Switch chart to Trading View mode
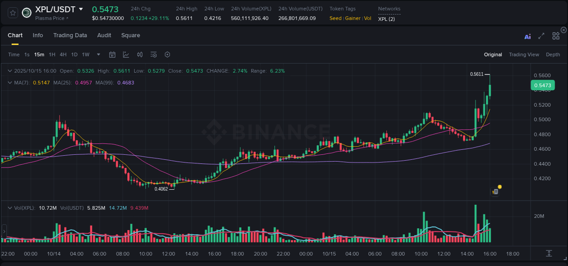The height and width of the screenshot is (266, 568). tap(524, 54)
